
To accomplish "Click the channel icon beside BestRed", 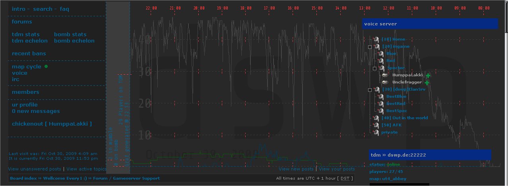I will 380,104.
